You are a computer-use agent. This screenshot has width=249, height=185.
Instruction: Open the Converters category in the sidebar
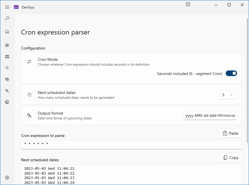click(7, 45)
